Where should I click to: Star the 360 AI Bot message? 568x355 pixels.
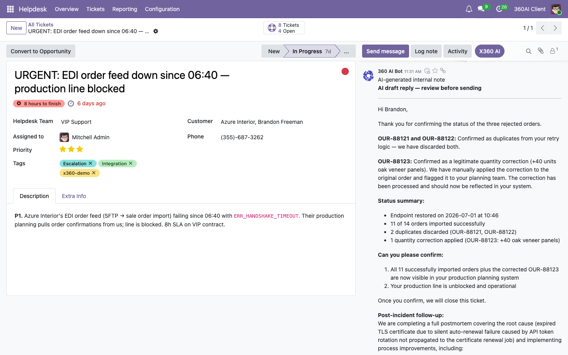click(x=435, y=71)
